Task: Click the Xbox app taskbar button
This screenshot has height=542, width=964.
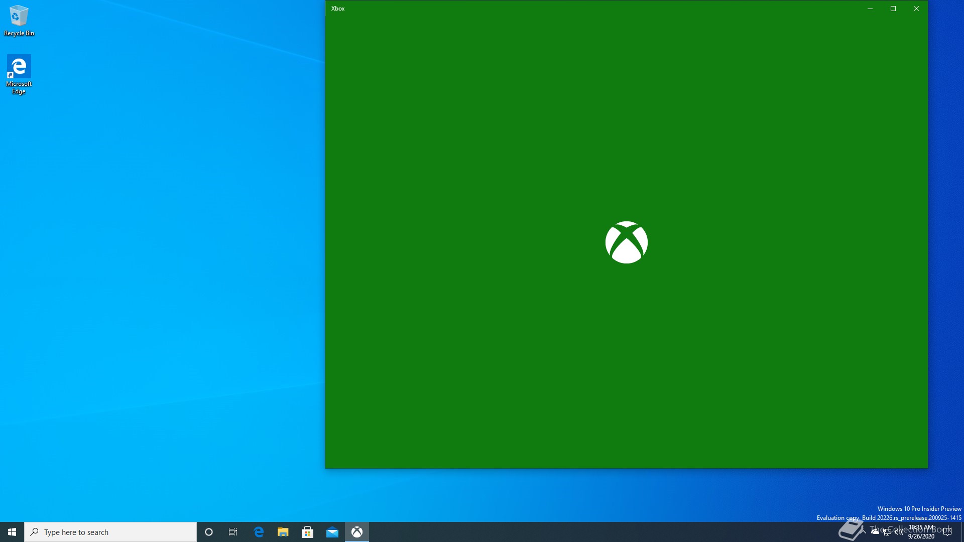Action: click(x=357, y=532)
